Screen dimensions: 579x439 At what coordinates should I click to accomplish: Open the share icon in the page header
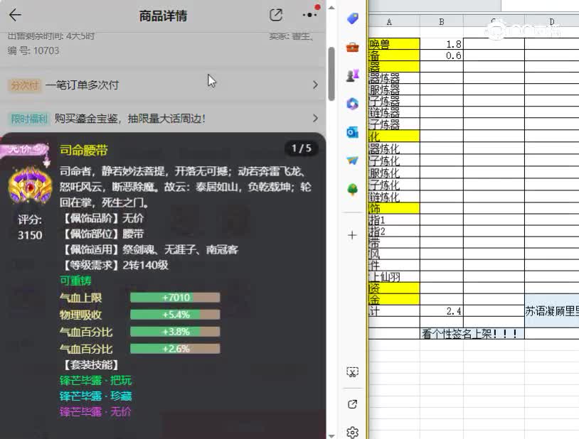tap(276, 14)
